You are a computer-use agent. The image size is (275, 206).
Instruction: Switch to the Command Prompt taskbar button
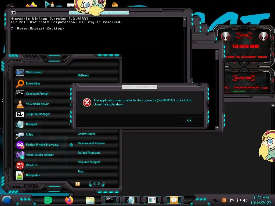pyautogui.click(x=110, y=200)
